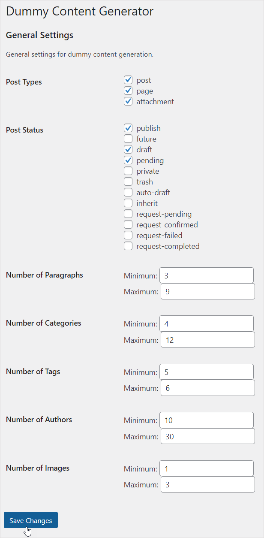Uncheck the attachment post type
The height and width of the screenshot is (538, 264).
click(128, 101)
